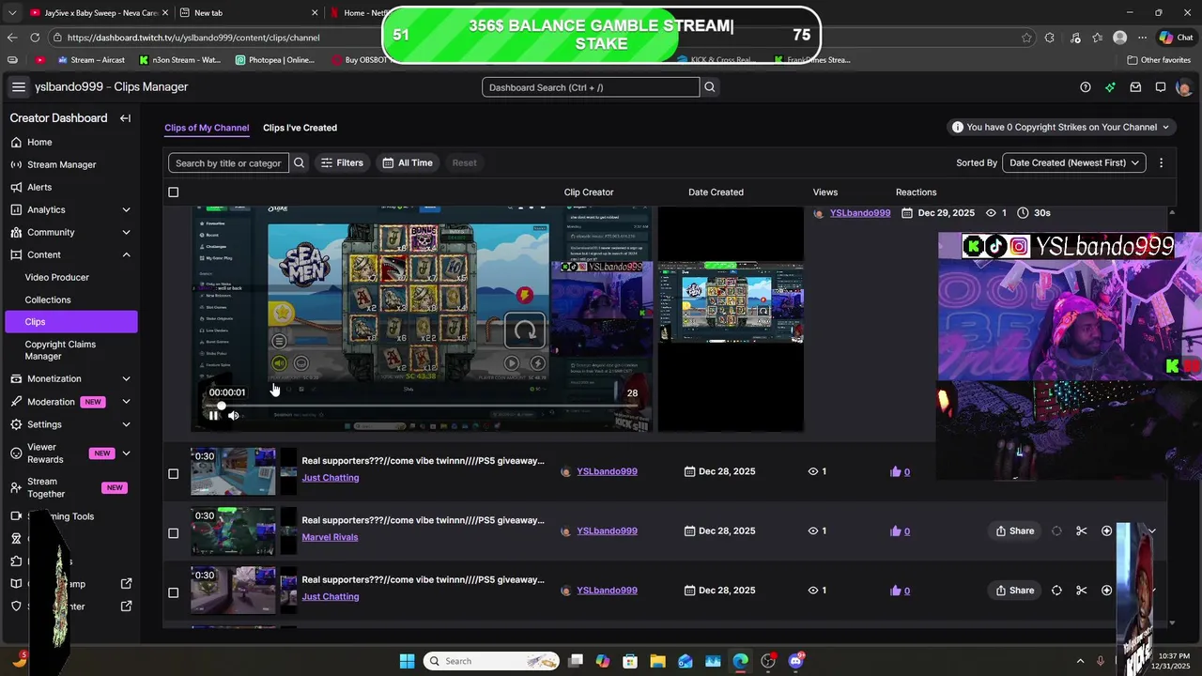Open Discord from the taskbar

click(x=796, y=661)
